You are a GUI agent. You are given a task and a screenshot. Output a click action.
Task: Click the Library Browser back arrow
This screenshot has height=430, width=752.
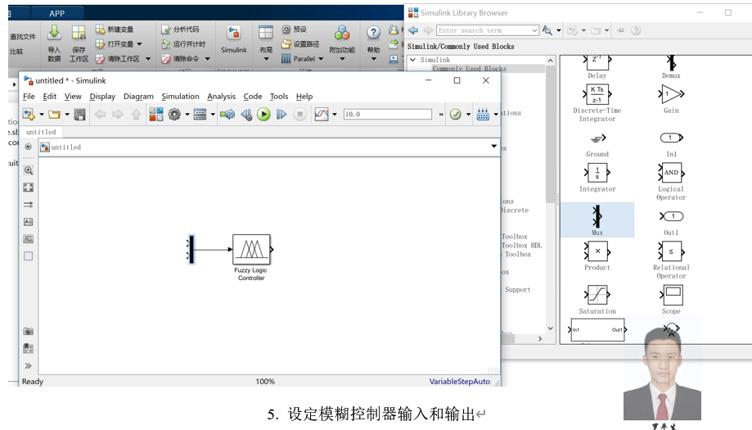413,30
